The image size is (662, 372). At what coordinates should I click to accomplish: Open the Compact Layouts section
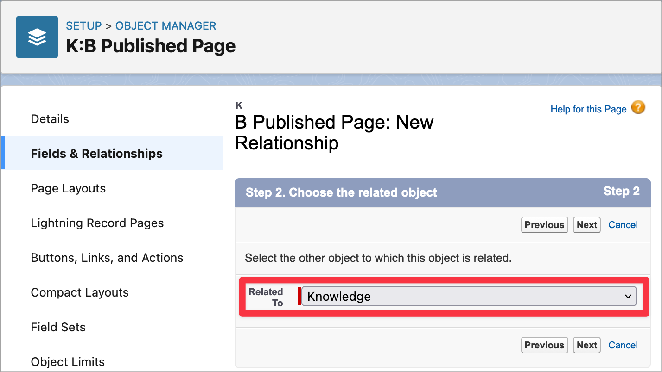coord(79,292)
